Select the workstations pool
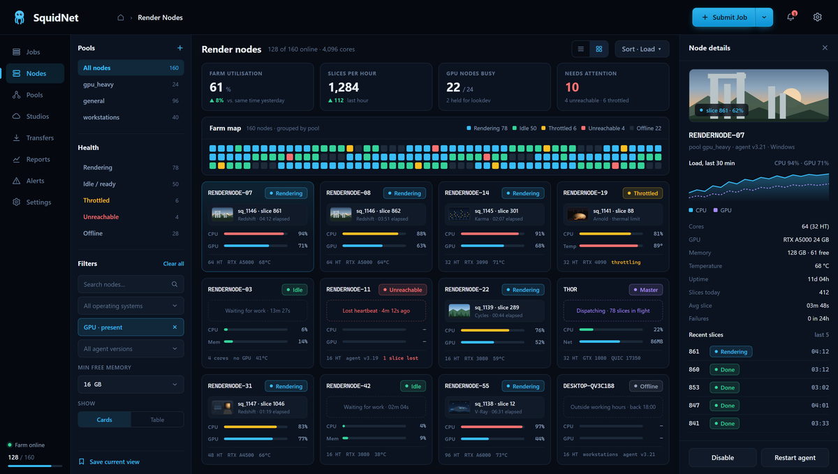The image size is (838, 474). pos(131,117)
